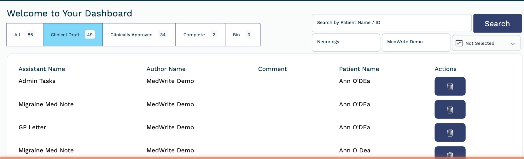This screenshot has height=159, width=524.
Task: Select the Clinical Draft tab
Action: [x=73, y=35]
